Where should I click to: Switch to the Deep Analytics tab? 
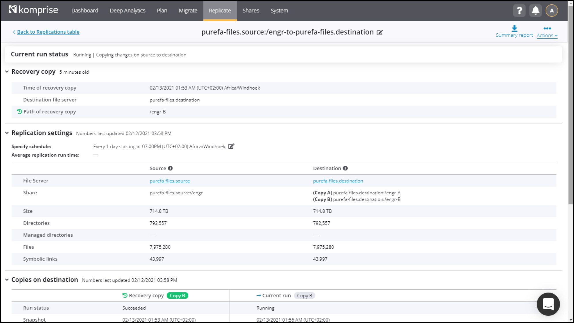[127, 10]
